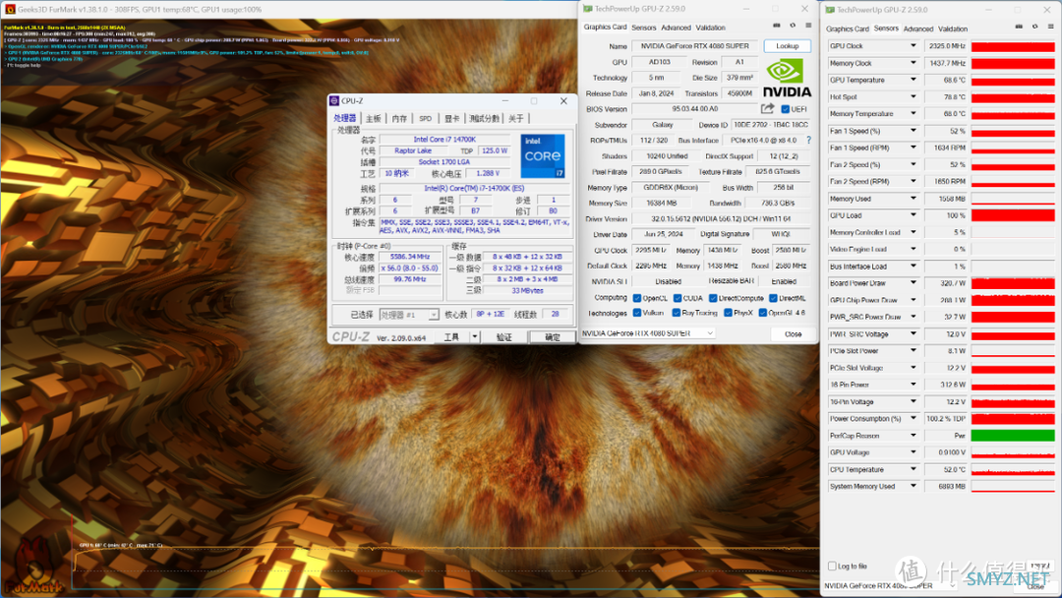Click the NVIDIA logo in GPU-Z
This screenshot has height=598, width=1062.
787,79
